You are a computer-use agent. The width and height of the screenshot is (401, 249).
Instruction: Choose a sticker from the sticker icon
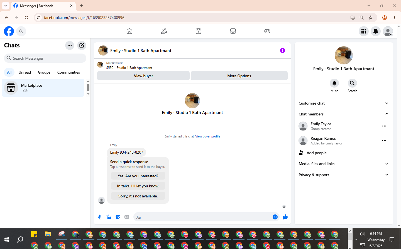click(x=118, y=217)
